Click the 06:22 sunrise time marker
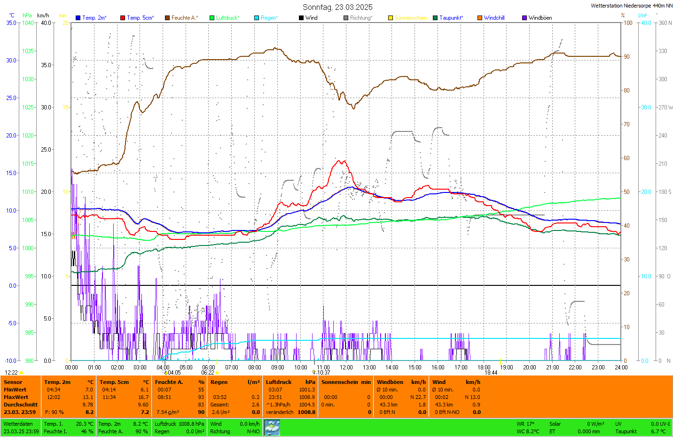 (208, 373)
